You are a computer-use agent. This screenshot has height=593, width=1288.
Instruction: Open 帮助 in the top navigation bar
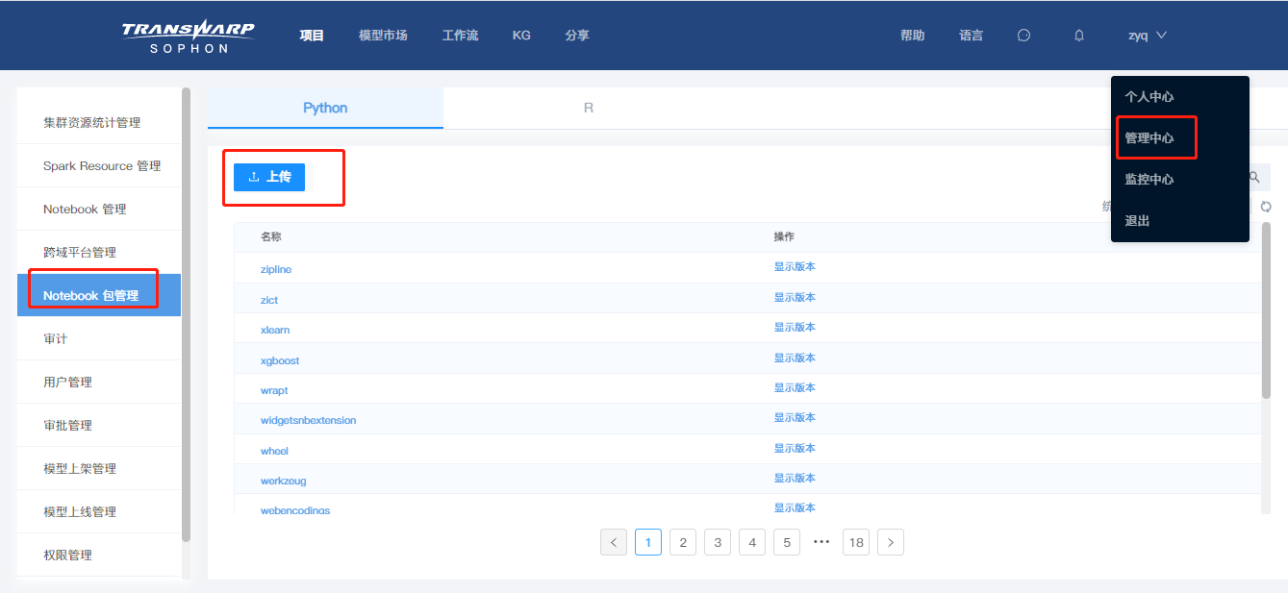pos(912,35)
